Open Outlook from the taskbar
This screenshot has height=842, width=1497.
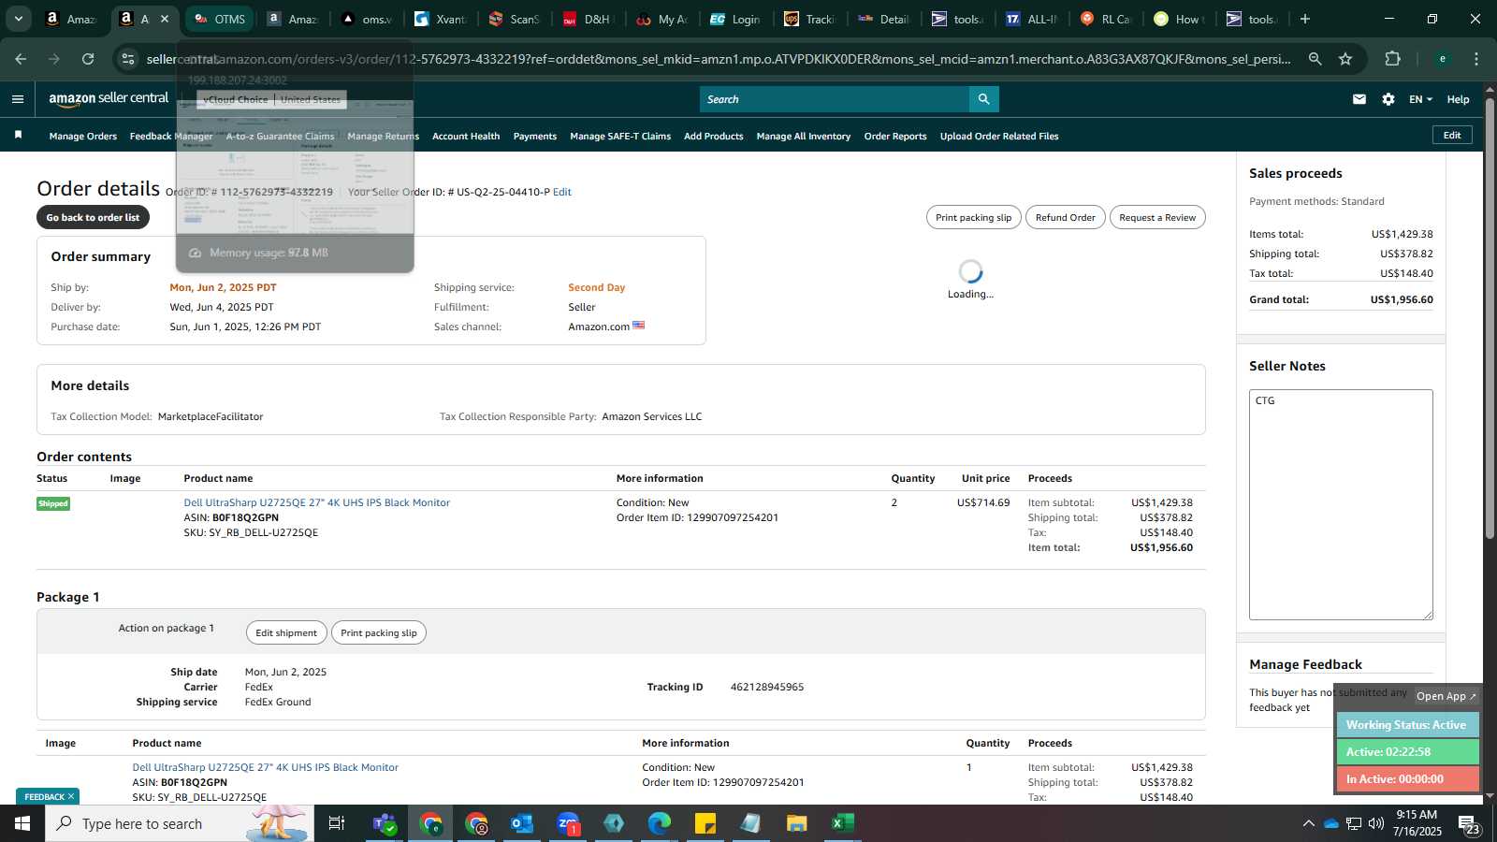pyautogui.click(x=522, y=823)
